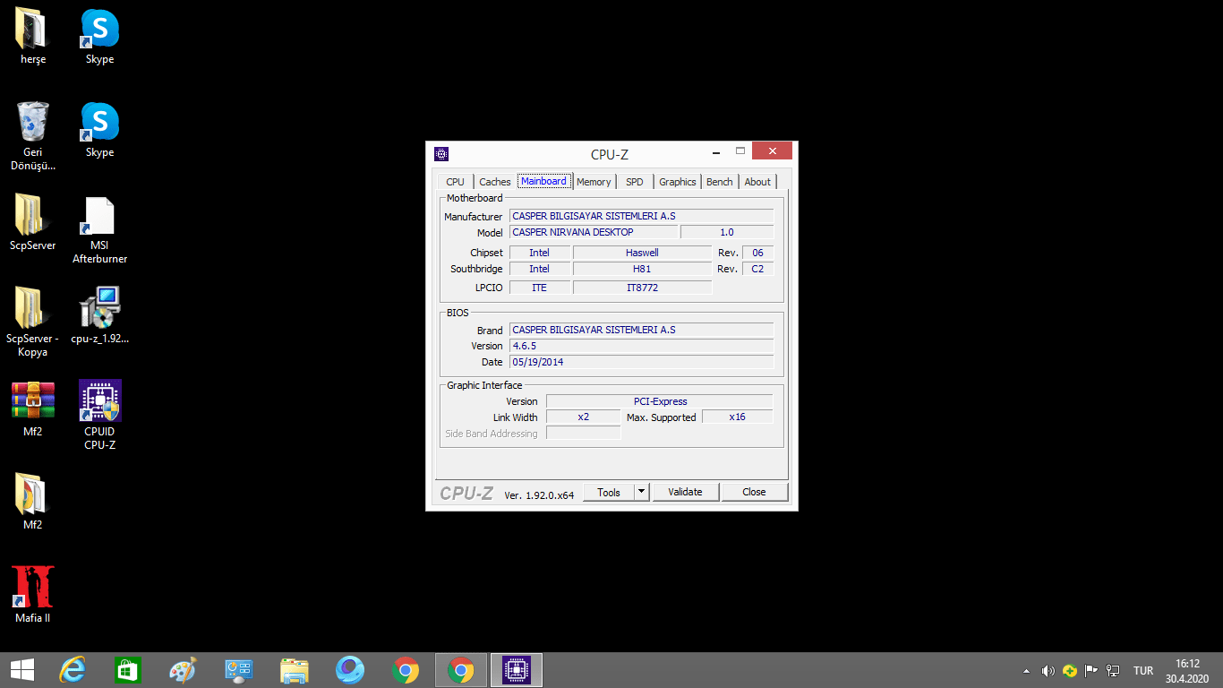Screen dimensions: 1223x688
Task: Click the IT8772 LPCIO value
Action: pos(642,288)
